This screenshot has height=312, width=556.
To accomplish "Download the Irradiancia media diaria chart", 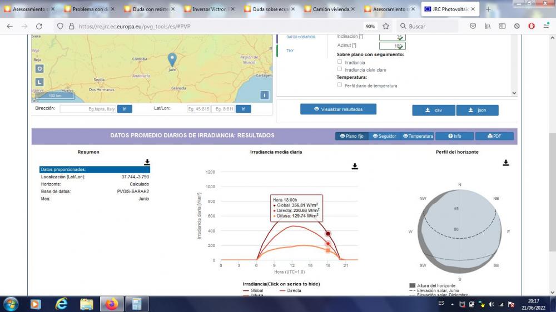I will [355, 166].
